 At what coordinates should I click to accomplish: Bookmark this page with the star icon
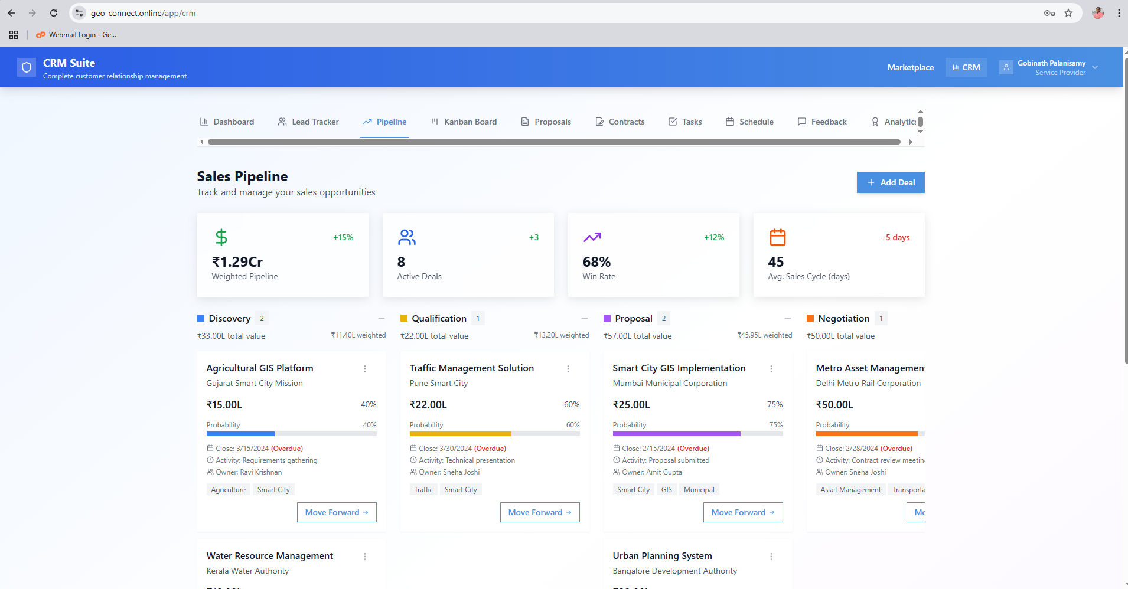tap(1068, 13)
